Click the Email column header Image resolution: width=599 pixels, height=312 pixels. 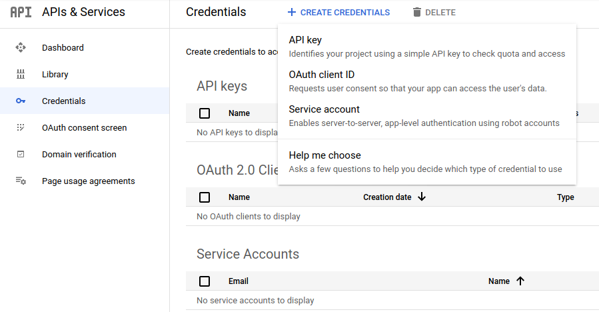point(239,281)
